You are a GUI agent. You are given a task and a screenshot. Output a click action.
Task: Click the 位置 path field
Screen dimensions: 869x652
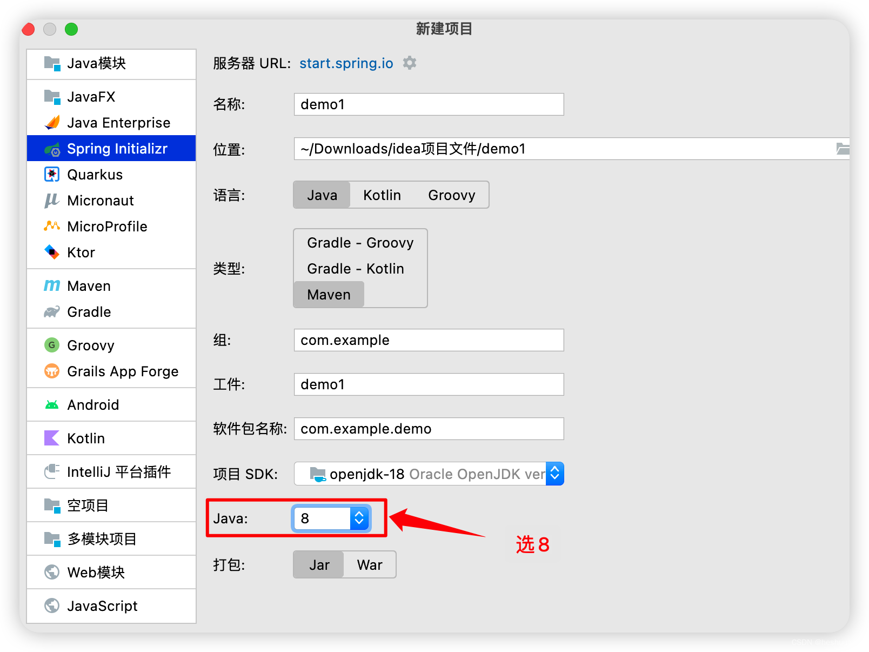point(572,149)
